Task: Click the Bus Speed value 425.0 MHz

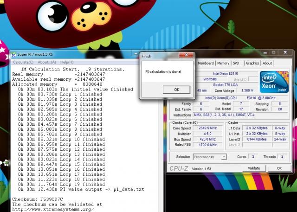Action: pyautogui.click(x=207, y=139)
